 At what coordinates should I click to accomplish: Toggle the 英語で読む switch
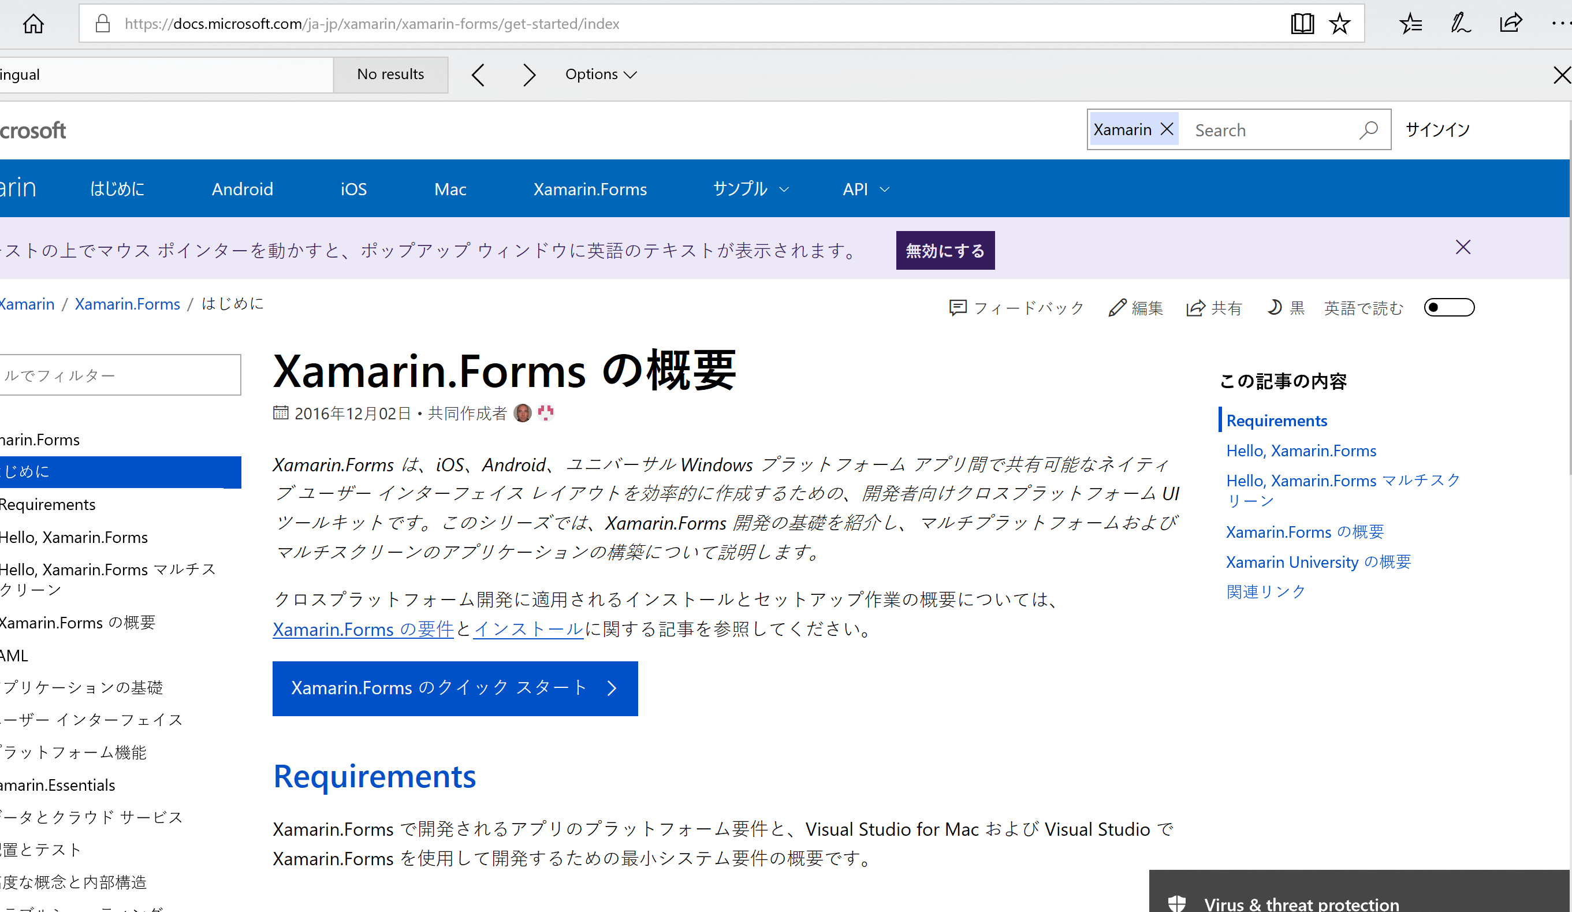(x=1448, y=307)
